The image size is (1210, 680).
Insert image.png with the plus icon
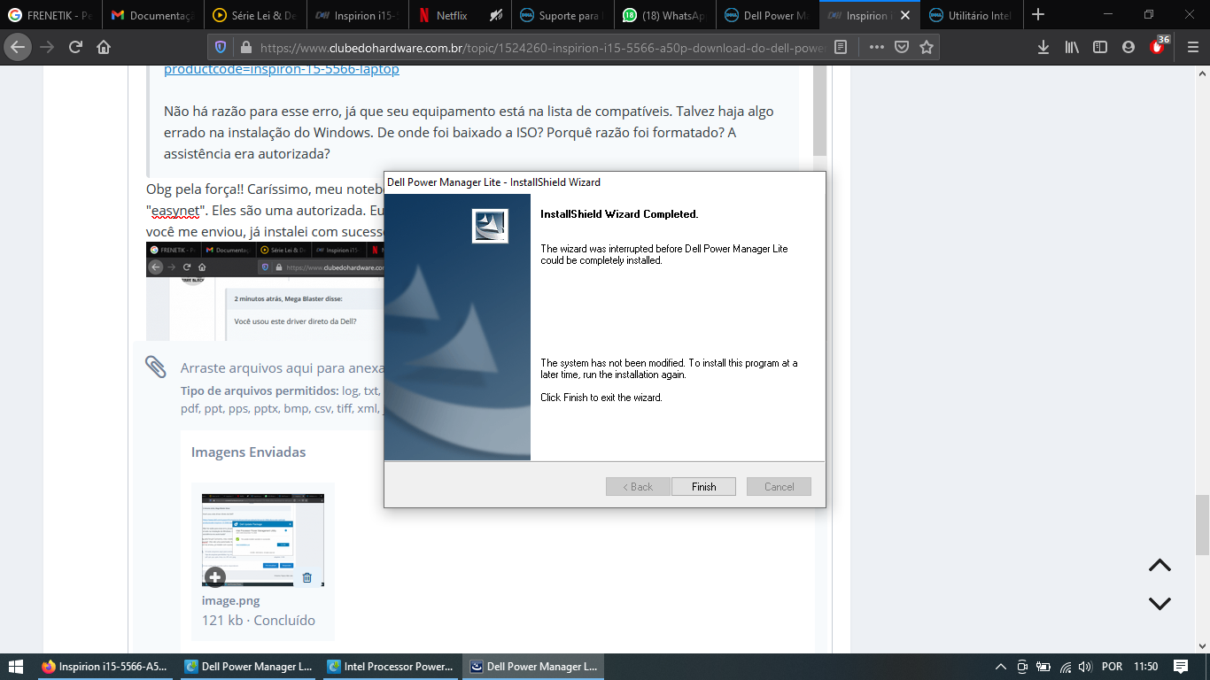[214, 577]
